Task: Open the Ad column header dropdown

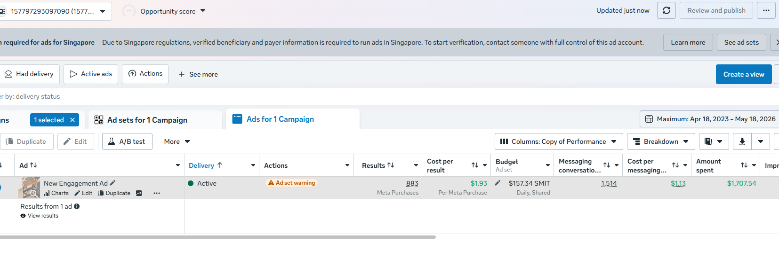Action: coord(178,165)
